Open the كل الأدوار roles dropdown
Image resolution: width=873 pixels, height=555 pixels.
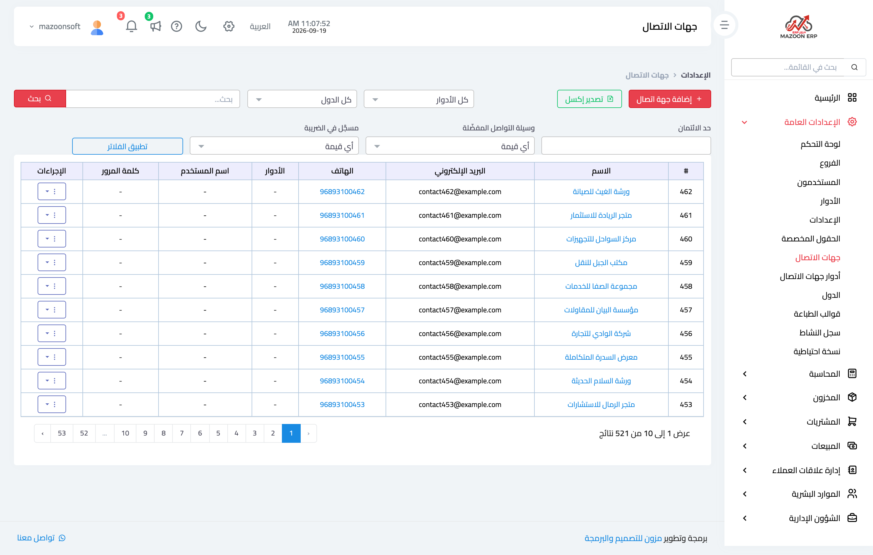tap(419, 99)
